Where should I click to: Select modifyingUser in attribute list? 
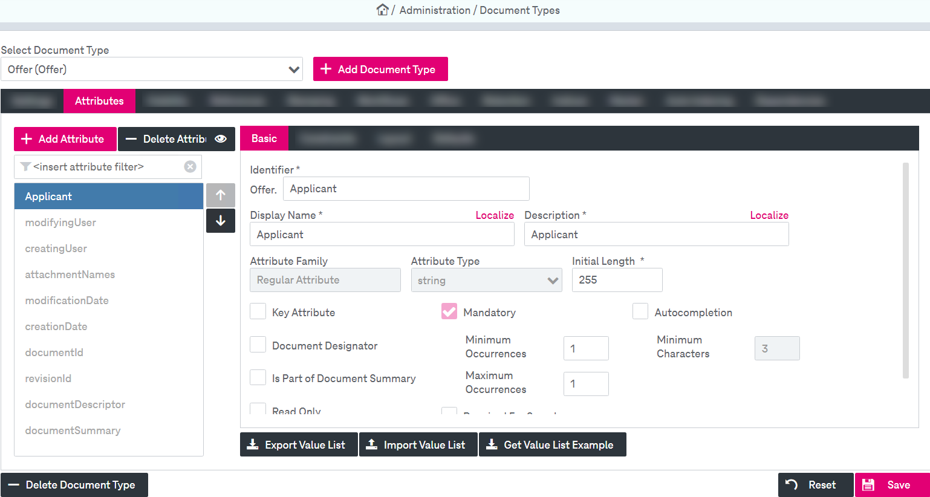point(60,223)
